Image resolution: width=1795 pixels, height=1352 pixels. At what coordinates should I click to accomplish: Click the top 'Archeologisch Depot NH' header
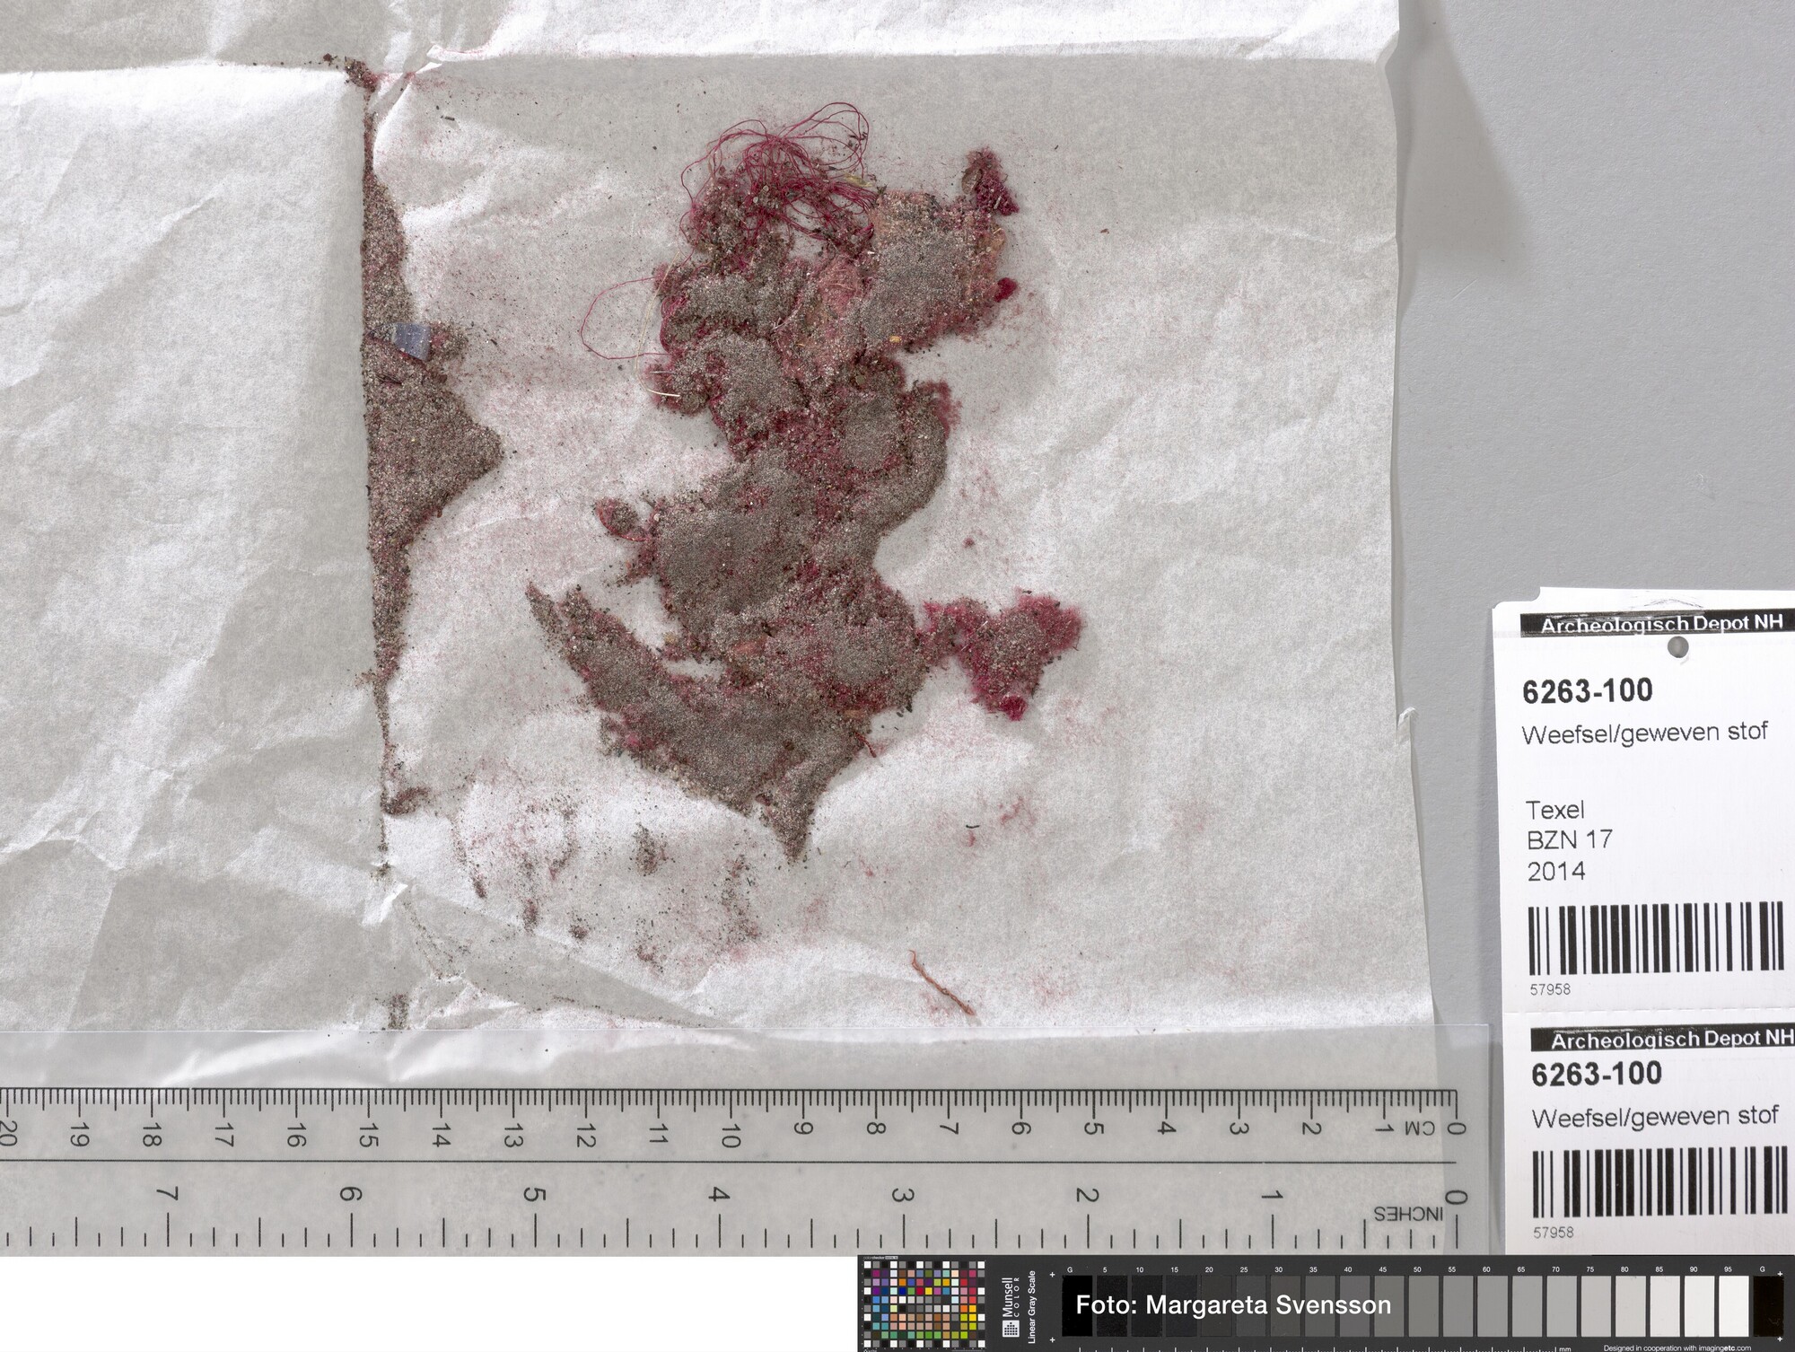click(x=1663, y=622)
